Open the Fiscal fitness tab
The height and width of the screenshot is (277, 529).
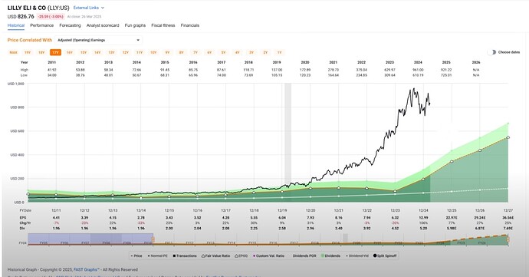pyautogui.click(x=163, y=25)
